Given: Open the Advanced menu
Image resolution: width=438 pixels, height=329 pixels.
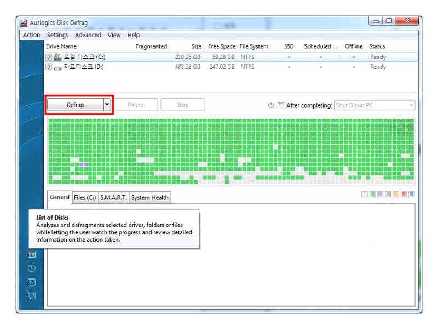Looking at the screenshot, I should (x=88, y=35).
